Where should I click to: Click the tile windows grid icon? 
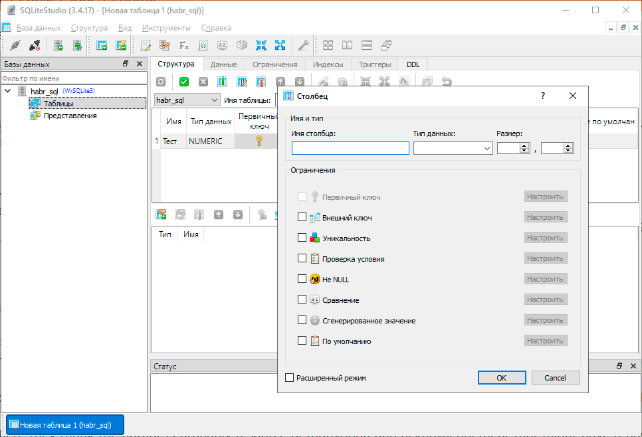(328, 45)
